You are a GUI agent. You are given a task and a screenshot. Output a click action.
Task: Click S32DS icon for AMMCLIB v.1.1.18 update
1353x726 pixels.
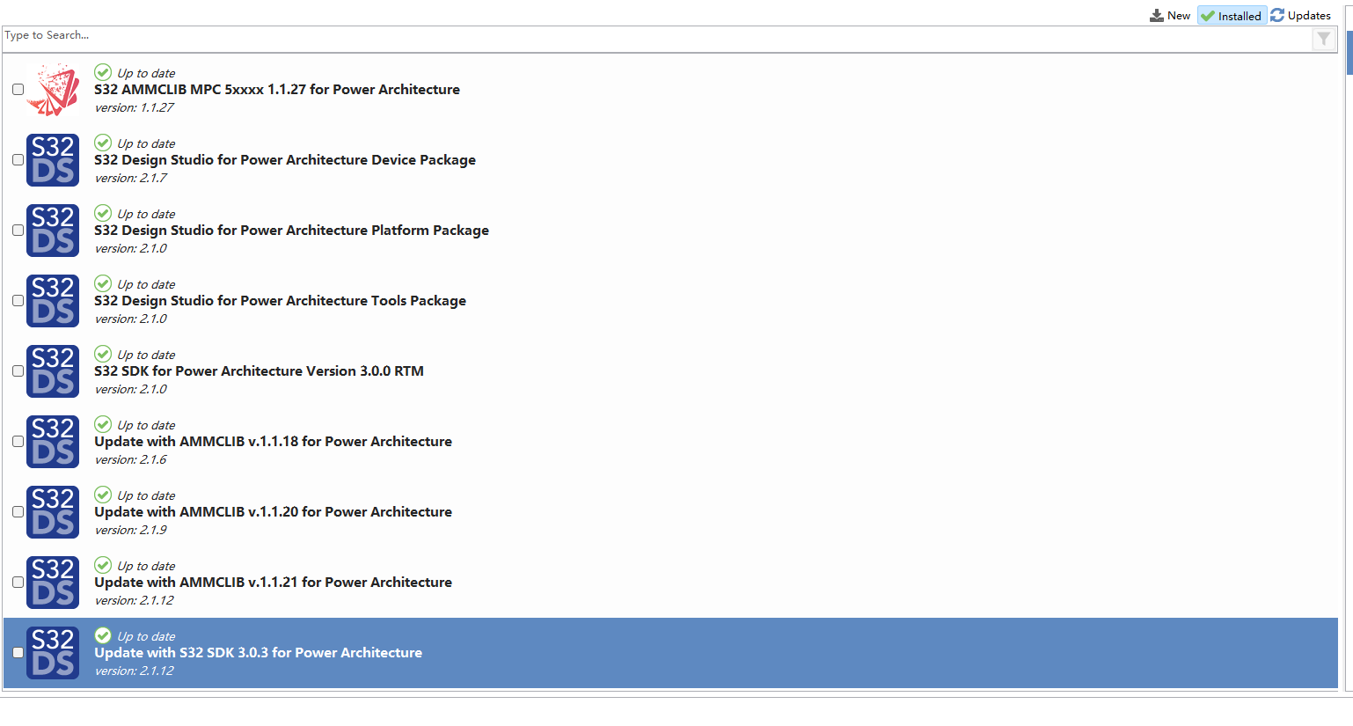[53, 442]
